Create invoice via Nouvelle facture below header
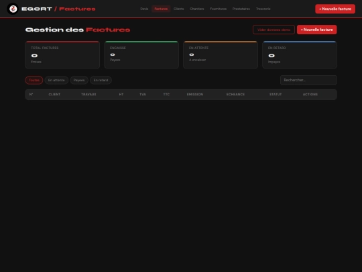The width and height of the screenshot is (362, 272). 316,30
